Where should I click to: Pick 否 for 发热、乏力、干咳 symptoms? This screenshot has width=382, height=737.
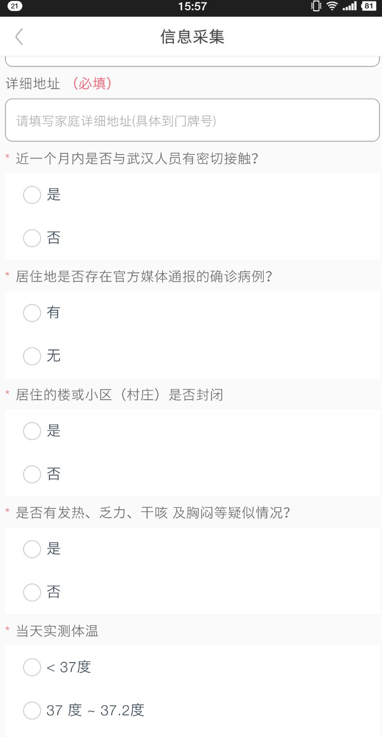tap(32, 592)
